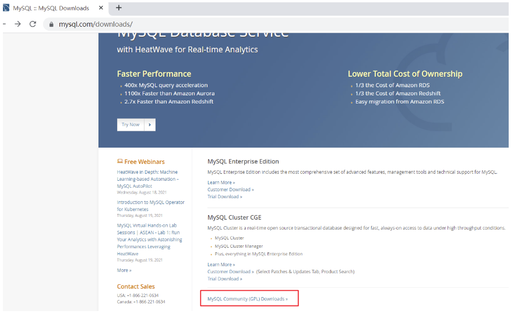Click the arrow beside Try Now
The height and width of the screenshot is (318, 525).
[150, 124]
